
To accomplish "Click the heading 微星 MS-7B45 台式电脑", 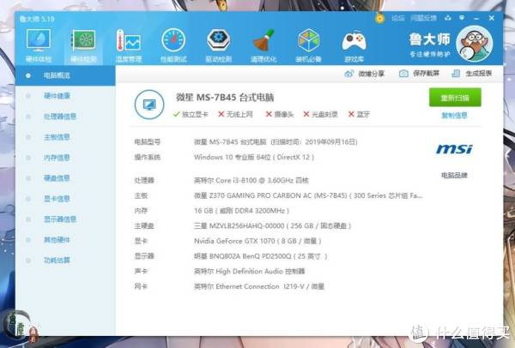I will [225, 98].
